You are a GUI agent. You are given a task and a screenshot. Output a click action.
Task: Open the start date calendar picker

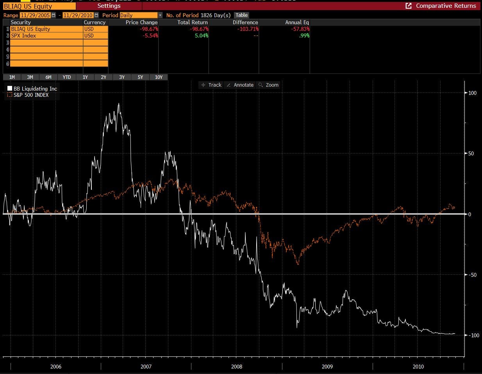click(x=54, y=15)
